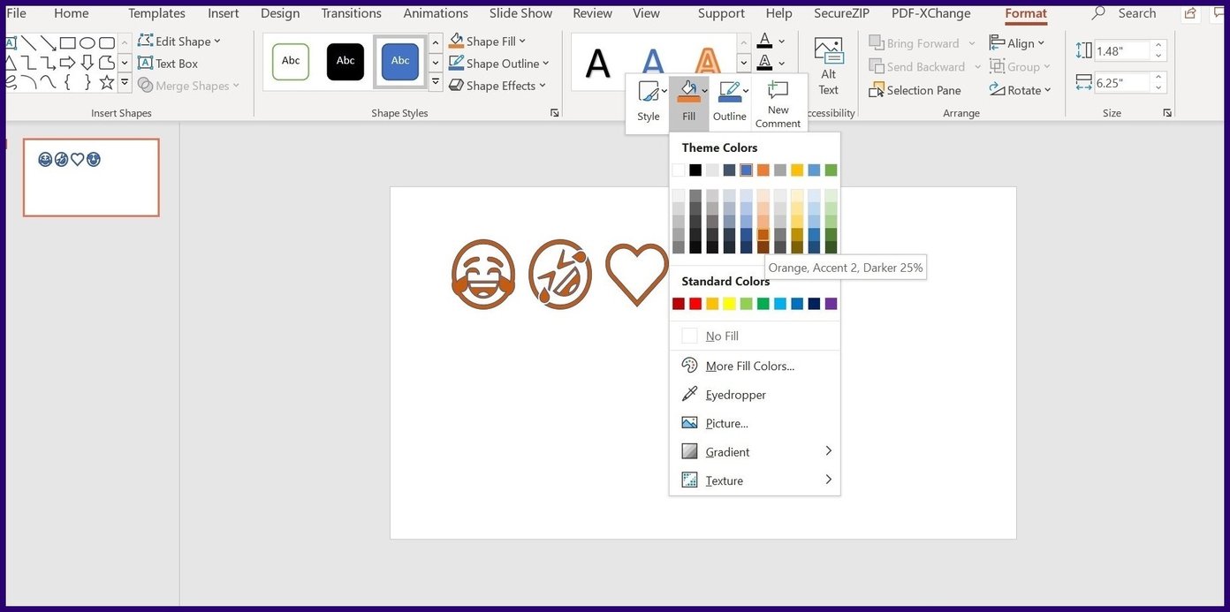The image size is (1230, 612).
Task: Open Shape Fill dropdown in ribbon
Action: pyautogui.click(x=487, y=42)
